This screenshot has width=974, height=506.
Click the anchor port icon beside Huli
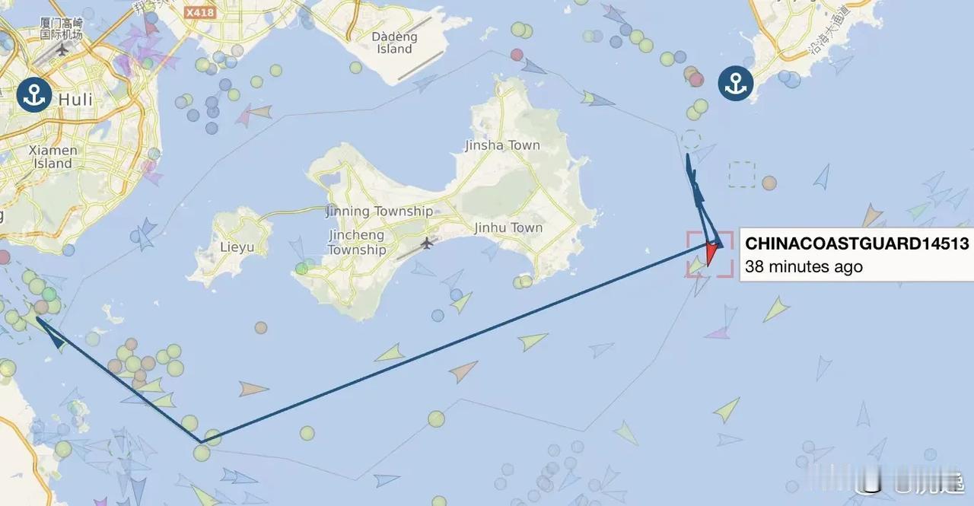coord(34,95)
